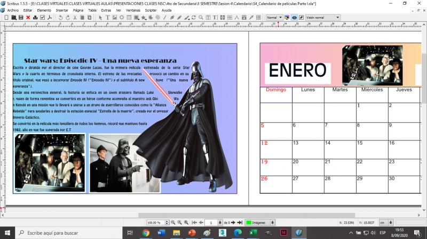Toggle color management monitor icon
The width and height of the screenshot is (427, 239).
(287, 18)
